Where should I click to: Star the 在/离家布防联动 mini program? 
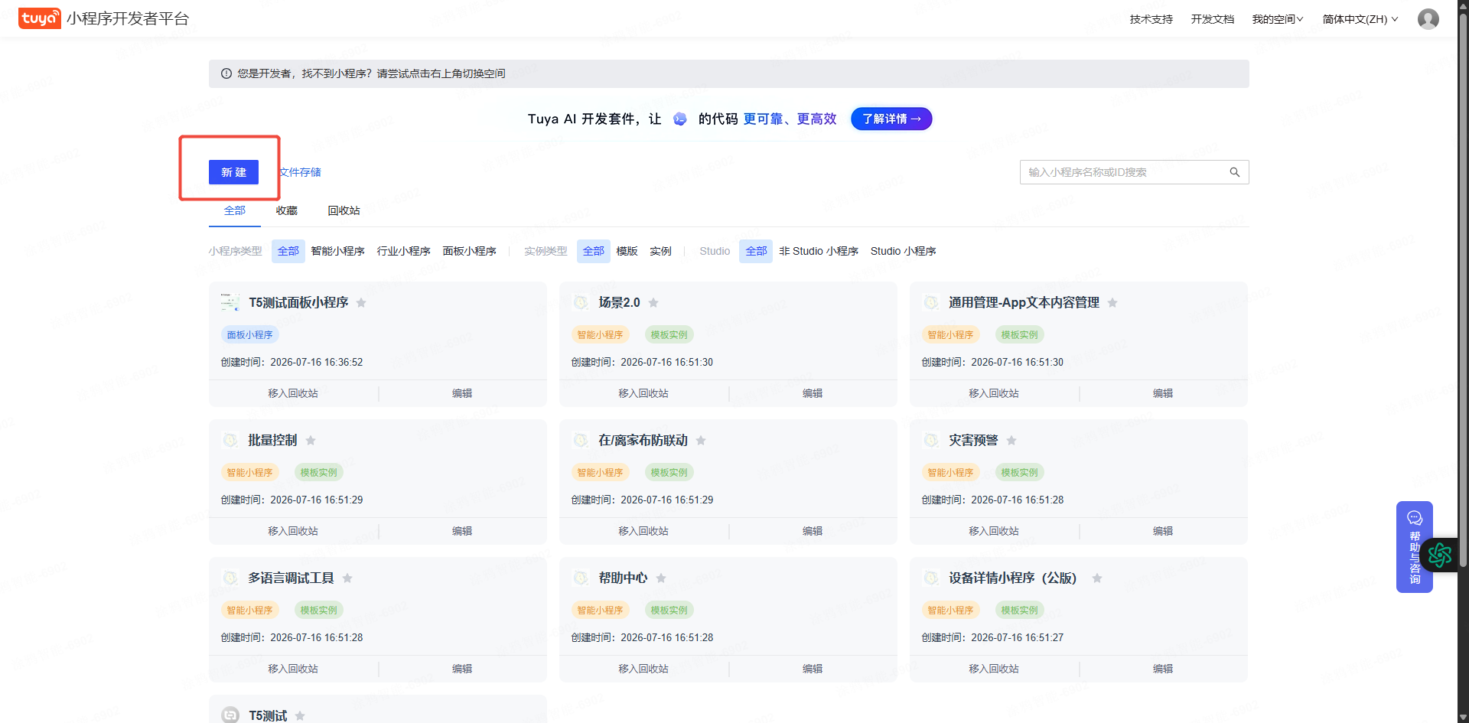click(x=701, y=441)
